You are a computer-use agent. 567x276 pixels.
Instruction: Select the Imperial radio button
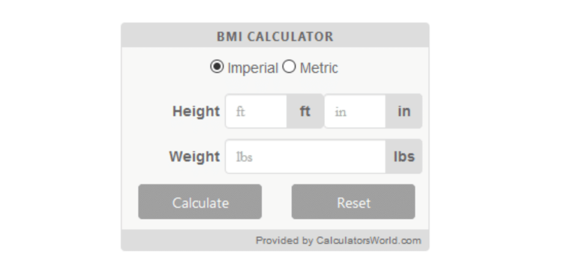(217, 67)
